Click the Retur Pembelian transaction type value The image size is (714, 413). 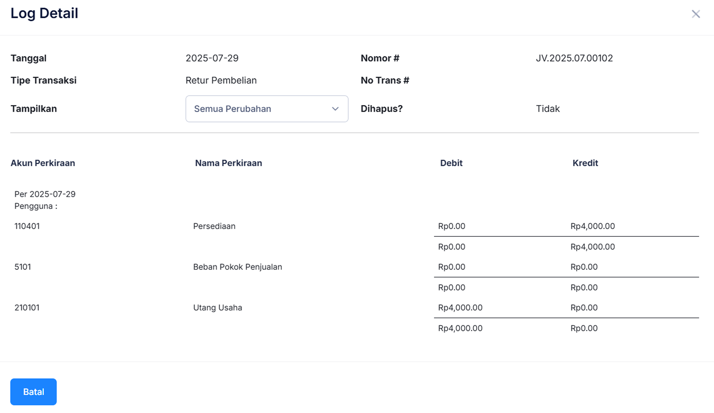click(x=221, y=80)
